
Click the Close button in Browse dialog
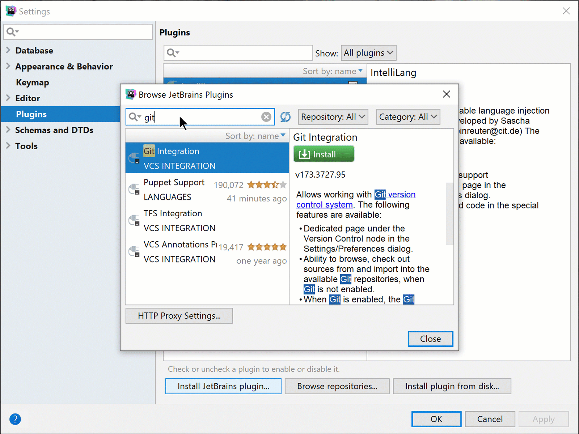coord(430,339)
